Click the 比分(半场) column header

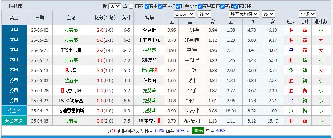[x=105, y=18]
